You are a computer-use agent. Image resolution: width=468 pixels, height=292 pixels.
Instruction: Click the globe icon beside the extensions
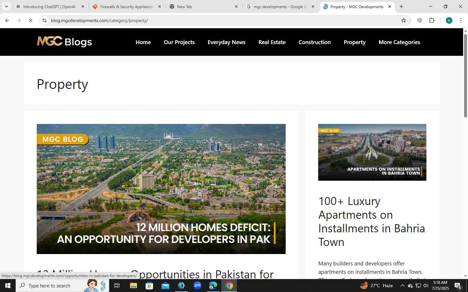pyautogui.click(x=420, y=20)
